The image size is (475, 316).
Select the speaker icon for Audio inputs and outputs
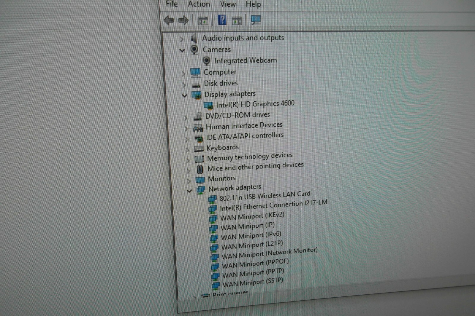[194, 38]
